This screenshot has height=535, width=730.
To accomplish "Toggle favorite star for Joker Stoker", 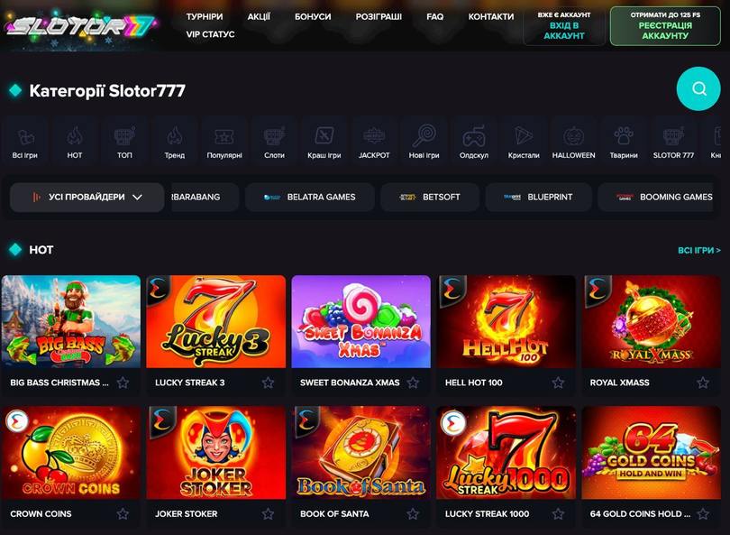I will [268, 513].
